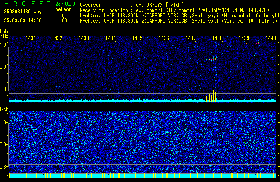Click the HROFFT title text
This screenshot has width=280, height=182.
[28, 4]
